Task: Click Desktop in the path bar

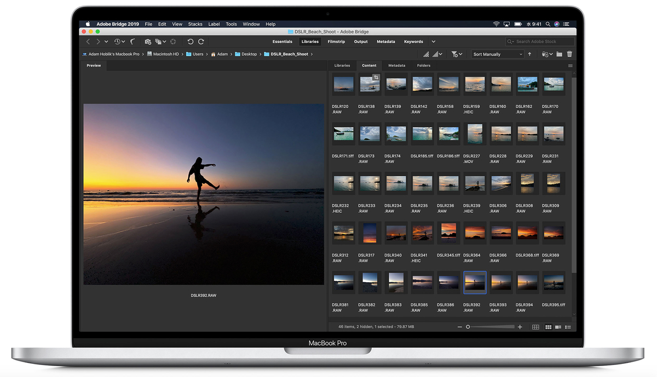Action: [246, 54]
